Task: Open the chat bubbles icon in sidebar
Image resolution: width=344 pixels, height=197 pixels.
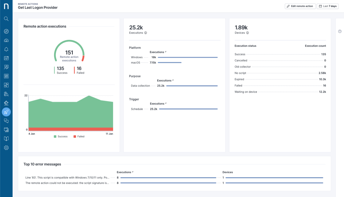Action: click(6, 121)
